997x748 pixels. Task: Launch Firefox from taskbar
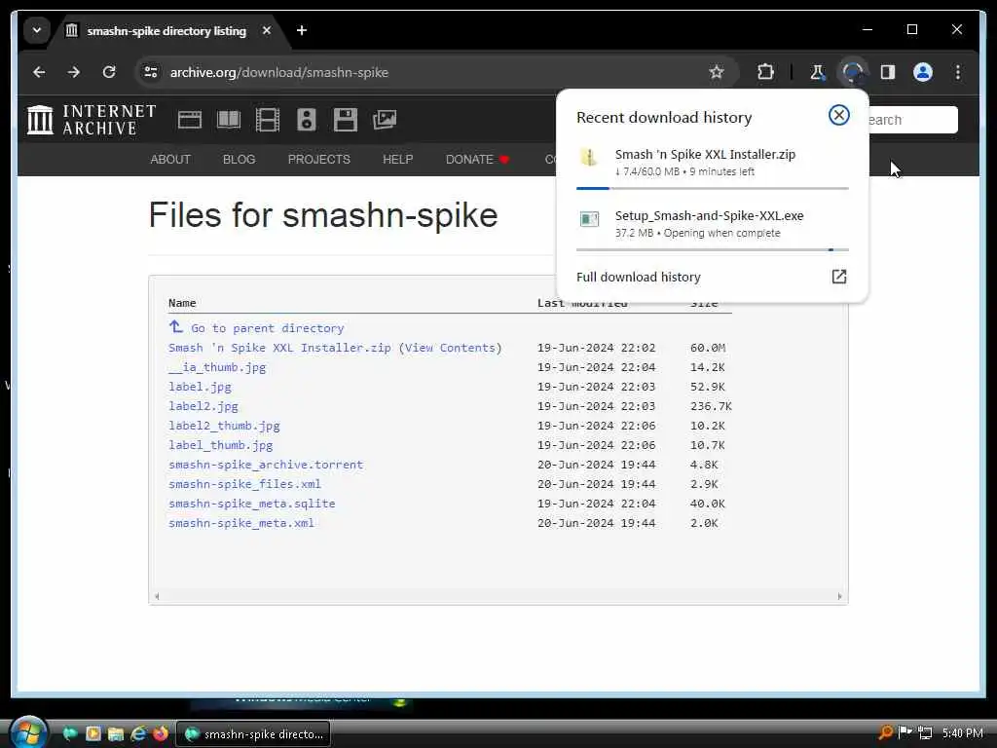pos(161,734)
